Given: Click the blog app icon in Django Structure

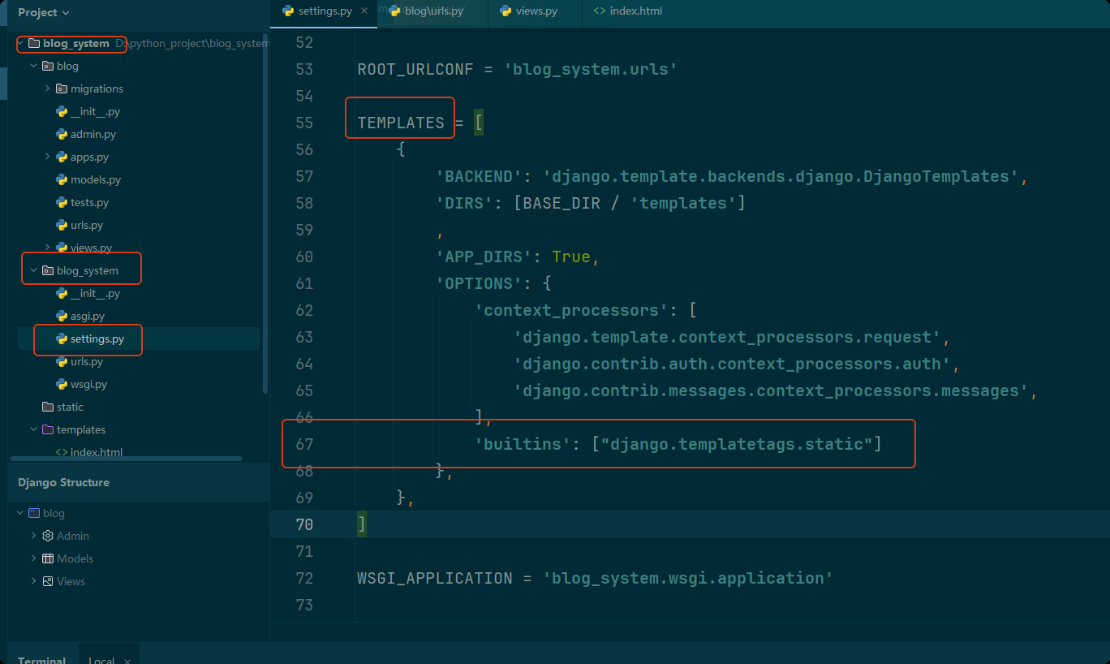Looking at the screenshot, I should 33,513.
